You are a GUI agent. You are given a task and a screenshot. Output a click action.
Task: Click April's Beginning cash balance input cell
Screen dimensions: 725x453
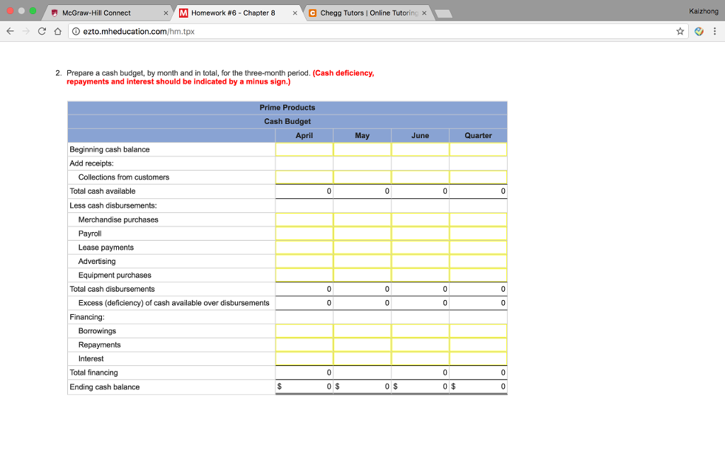[304, 149]
